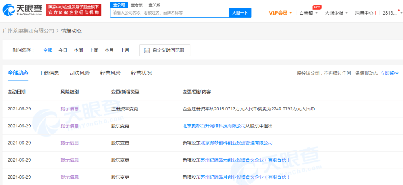Click 情报动态 breadcrumb text
Image resolution: width=403 pixels, height=185 pixels.
click(x=71, y=31)
